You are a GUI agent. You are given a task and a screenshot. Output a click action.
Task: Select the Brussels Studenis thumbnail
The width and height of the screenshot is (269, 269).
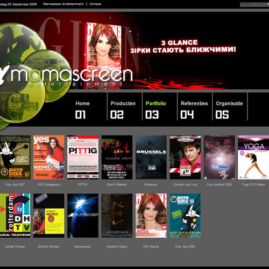(151, 157)
